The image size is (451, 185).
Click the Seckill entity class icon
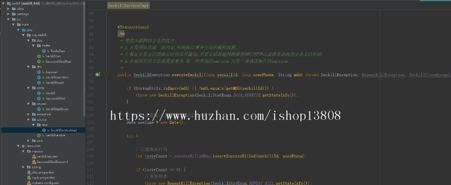pos(39,93)
